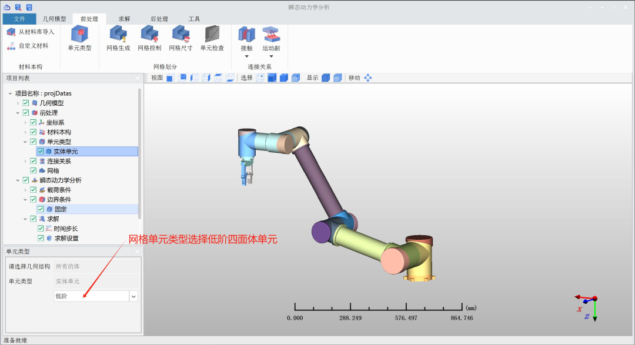Screen dimensions: 635x345
Task: Open the 低阶 order dropdown
Action: (133, 296)
